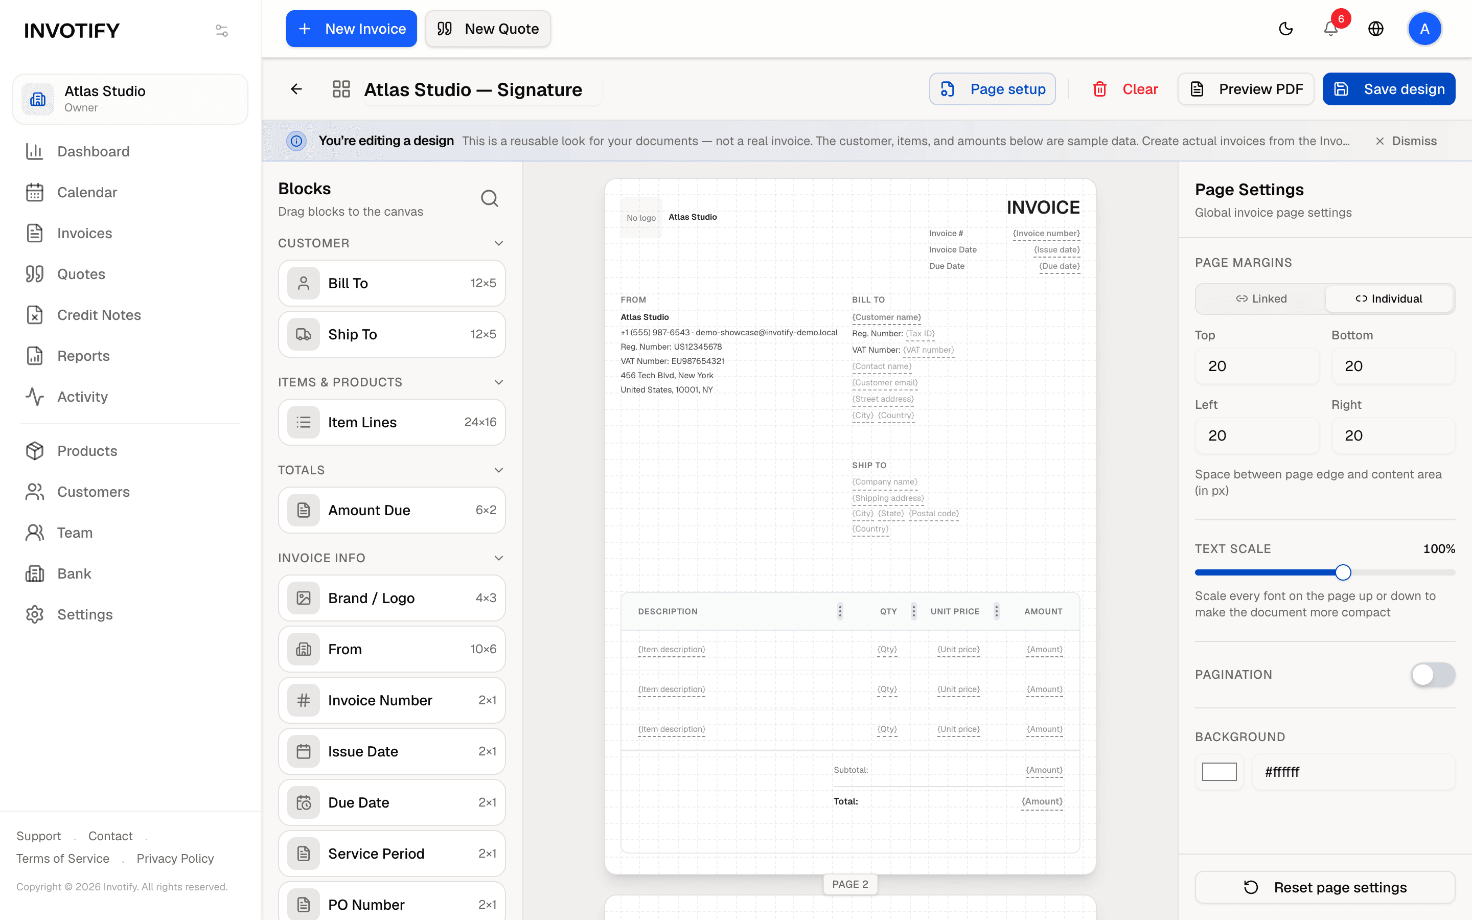This screenshot has height=920, width=1472.
Task: Open Unit Price column options dots
Action: coord(996,611)
